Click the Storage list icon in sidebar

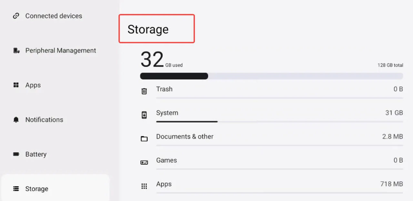pyautogui.click(x=16, y=189)
